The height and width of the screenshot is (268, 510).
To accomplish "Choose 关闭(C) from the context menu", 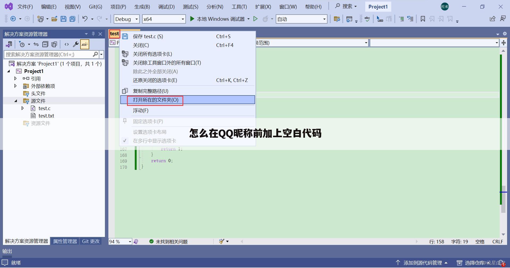I will 188,45.
